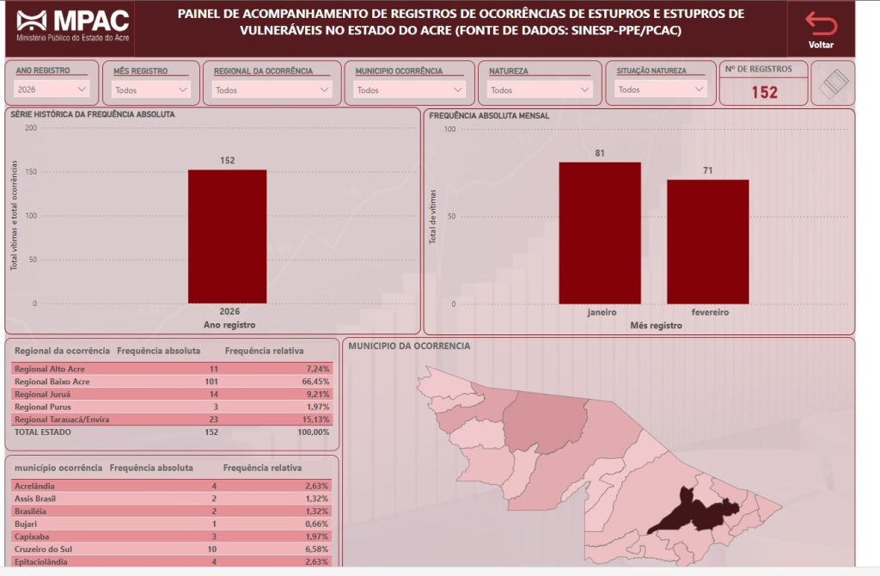
Task: Open the Ano Registro dropdown
Action: click(x=52, y=89)
